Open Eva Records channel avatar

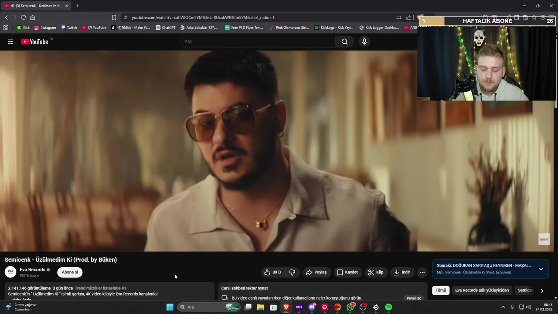pyautogui.click(x=10, y=272)
